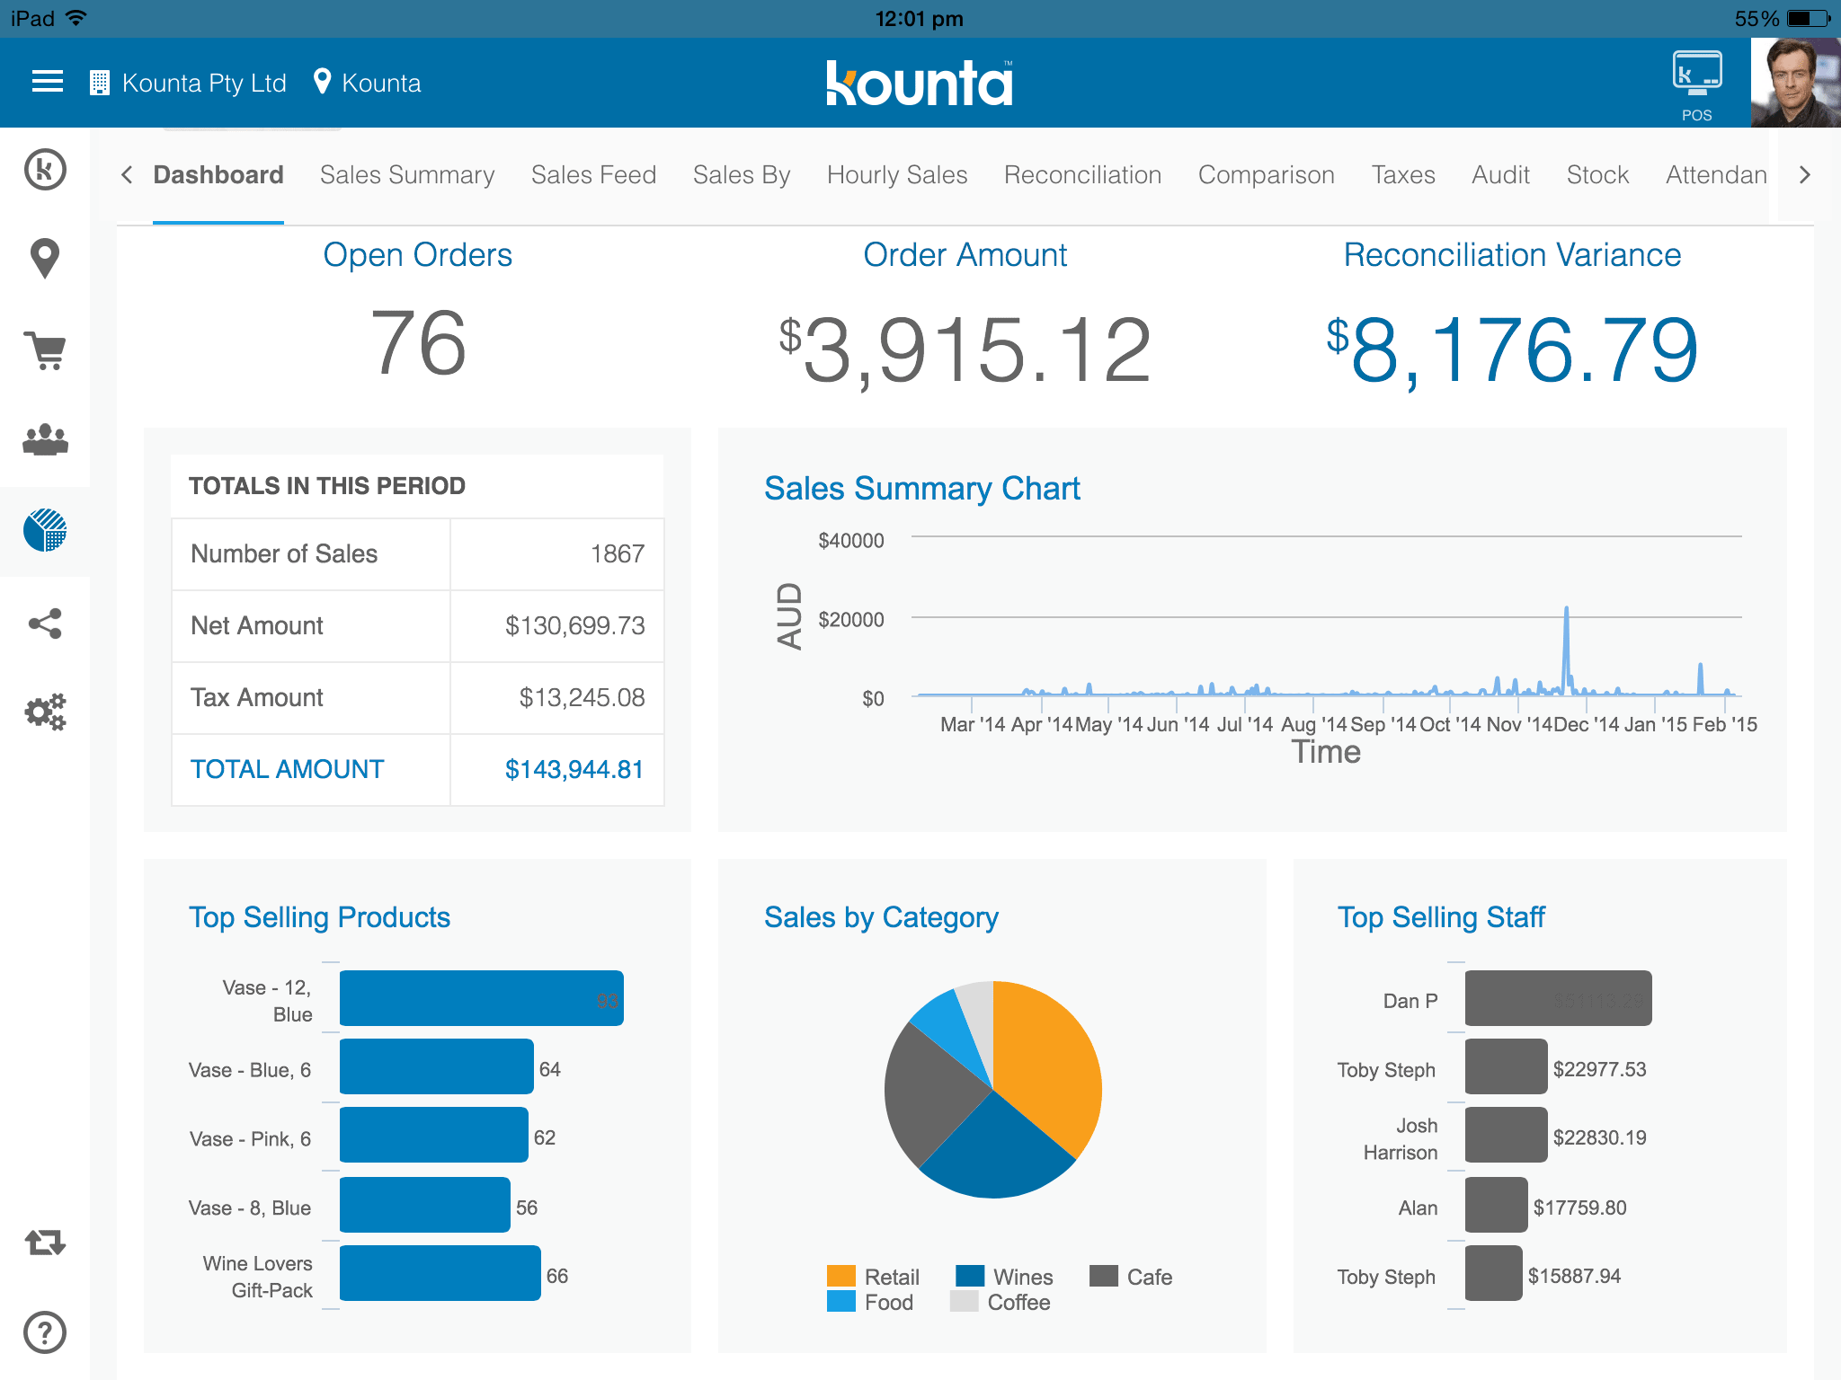The image size is (1841, 1380).
Task: Click the Number of Sales value 1867
Action: [618, 553]
